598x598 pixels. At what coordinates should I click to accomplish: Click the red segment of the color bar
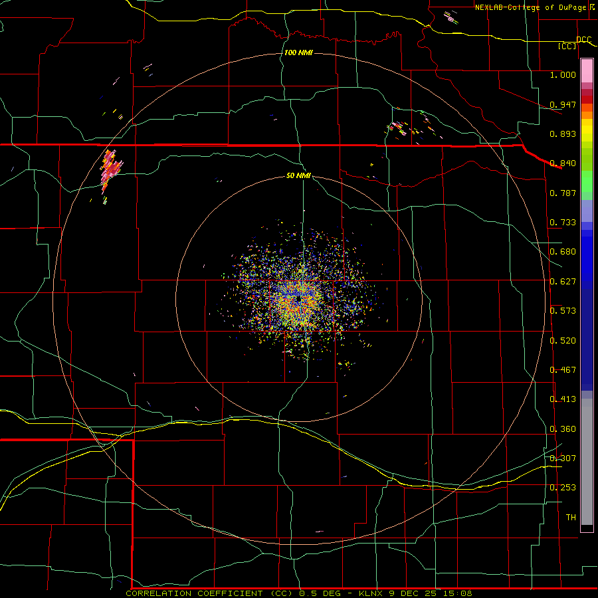point(587,100)
